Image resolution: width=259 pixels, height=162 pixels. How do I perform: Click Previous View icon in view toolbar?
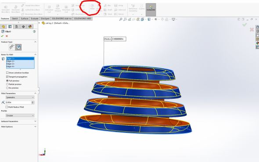pyautogui.click(x=129, y=19)
